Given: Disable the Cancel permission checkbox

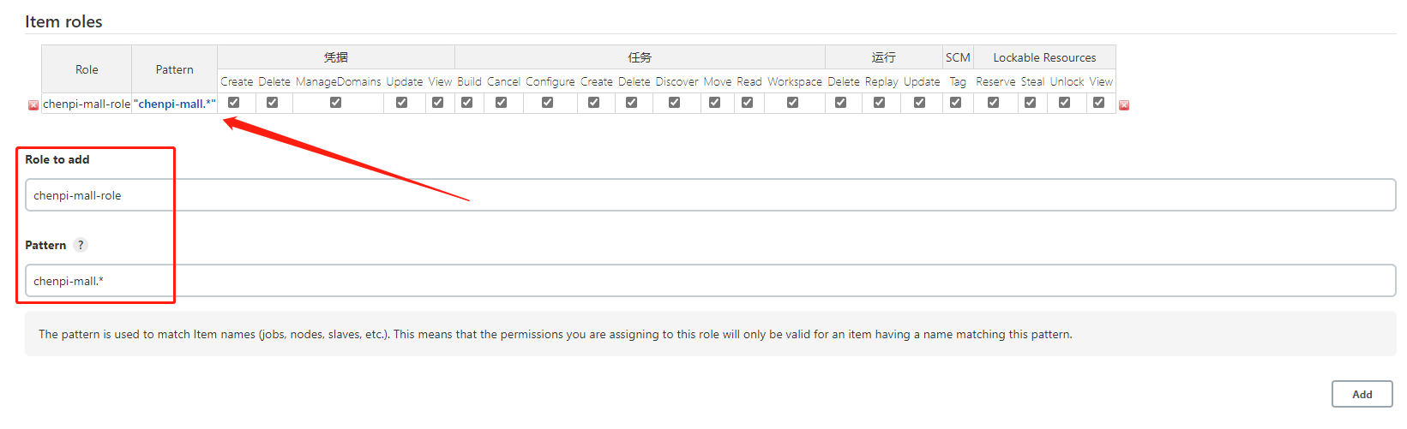Looking at the screenshot, I should pyautogui.click(x=502, y=103).
